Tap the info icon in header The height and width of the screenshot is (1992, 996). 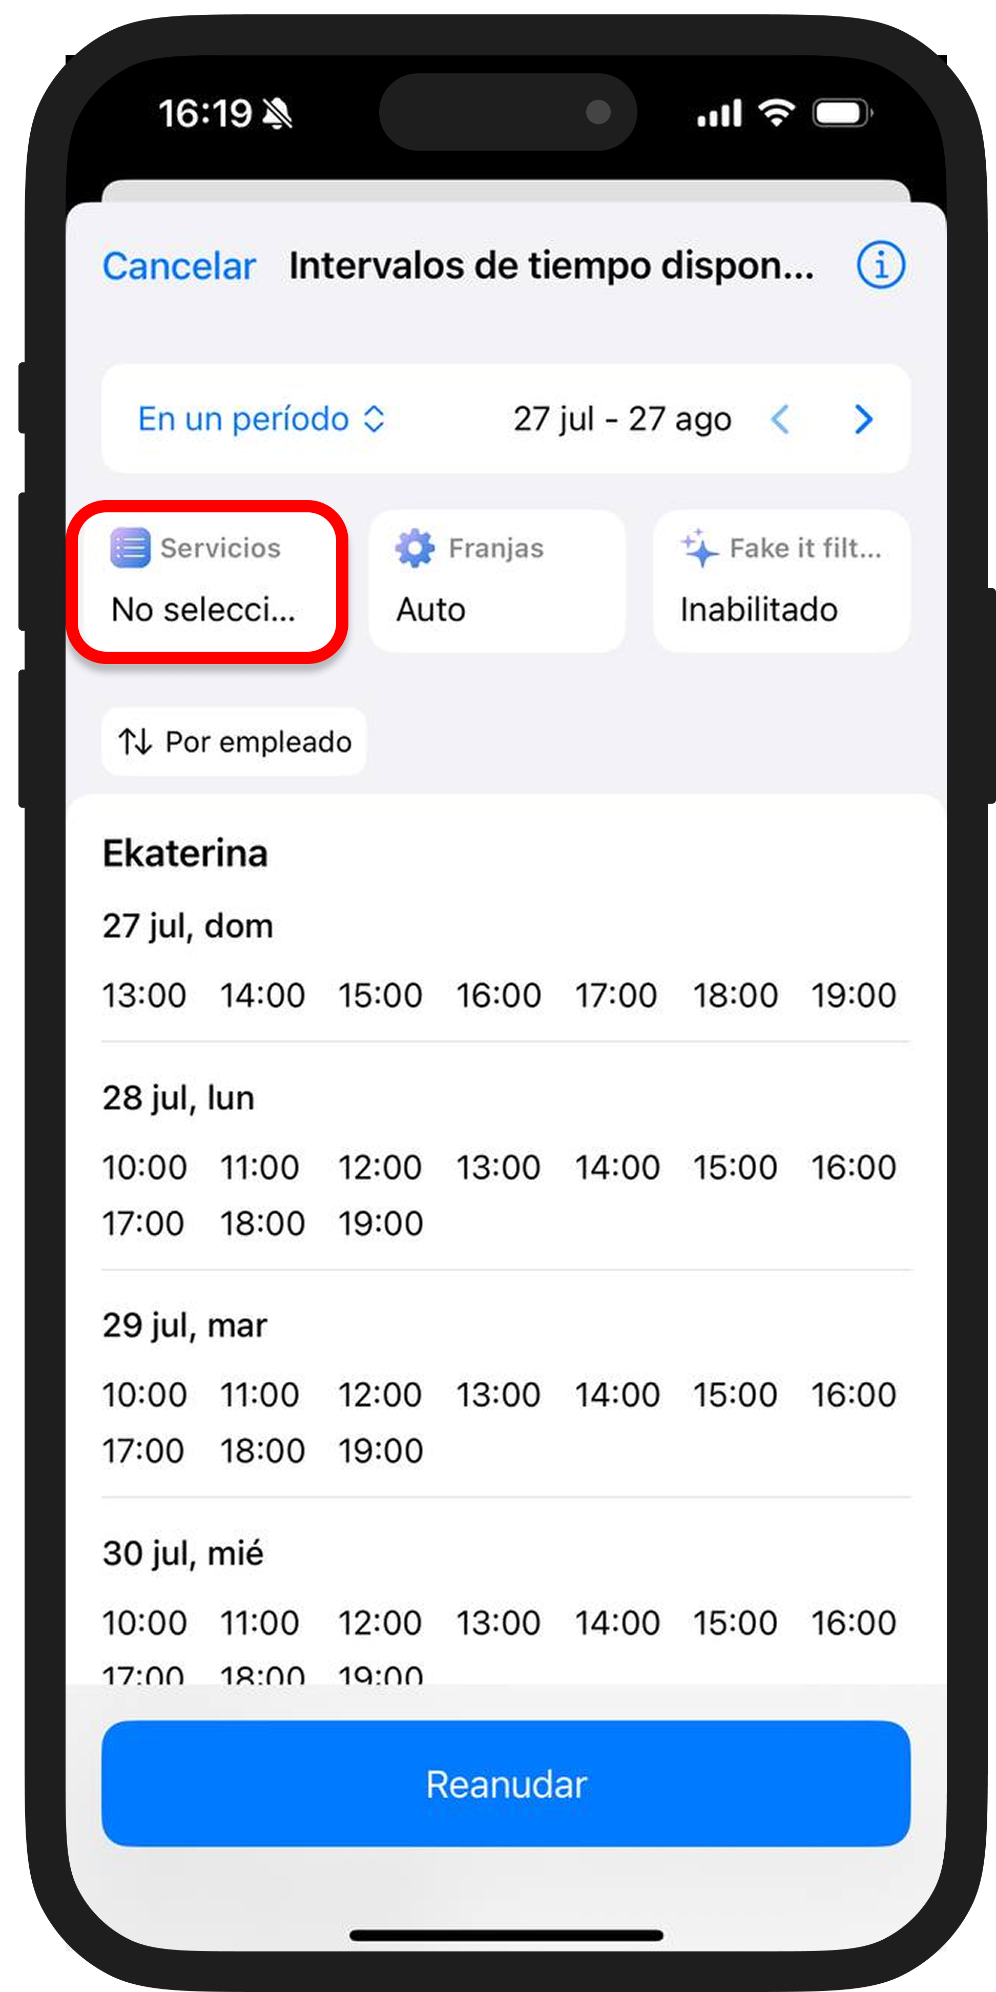[x=880, y=266]
